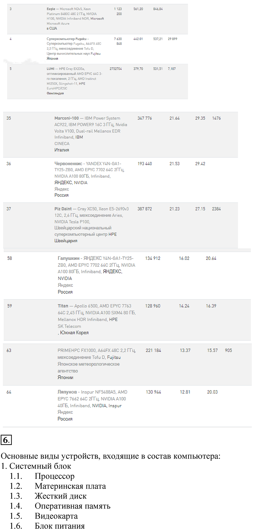Screen dimensions: 253x529
Task: Select the Процессор list item
Action: 55,476
